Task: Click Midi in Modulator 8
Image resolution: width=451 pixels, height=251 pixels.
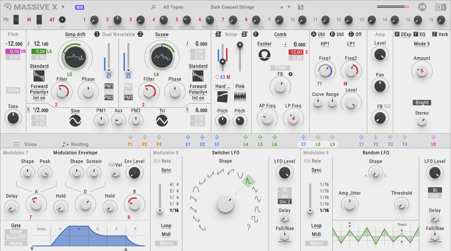Action: click(x=166, y=234)
